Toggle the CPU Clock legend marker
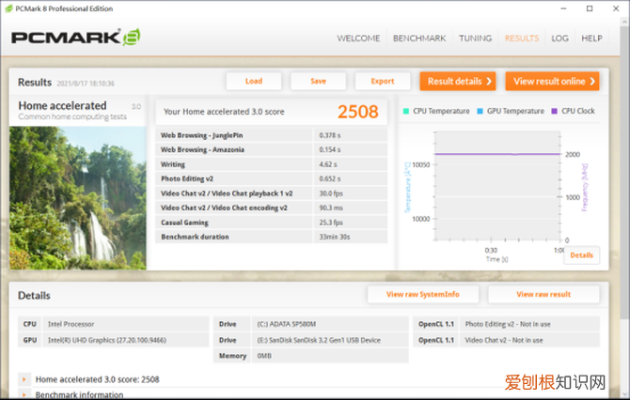Screen dimensions: 630x400 [x=555, y=111]
